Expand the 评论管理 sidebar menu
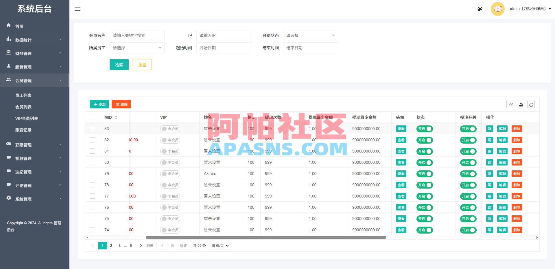Screen dimensions: 555x269 coord(35,185)
